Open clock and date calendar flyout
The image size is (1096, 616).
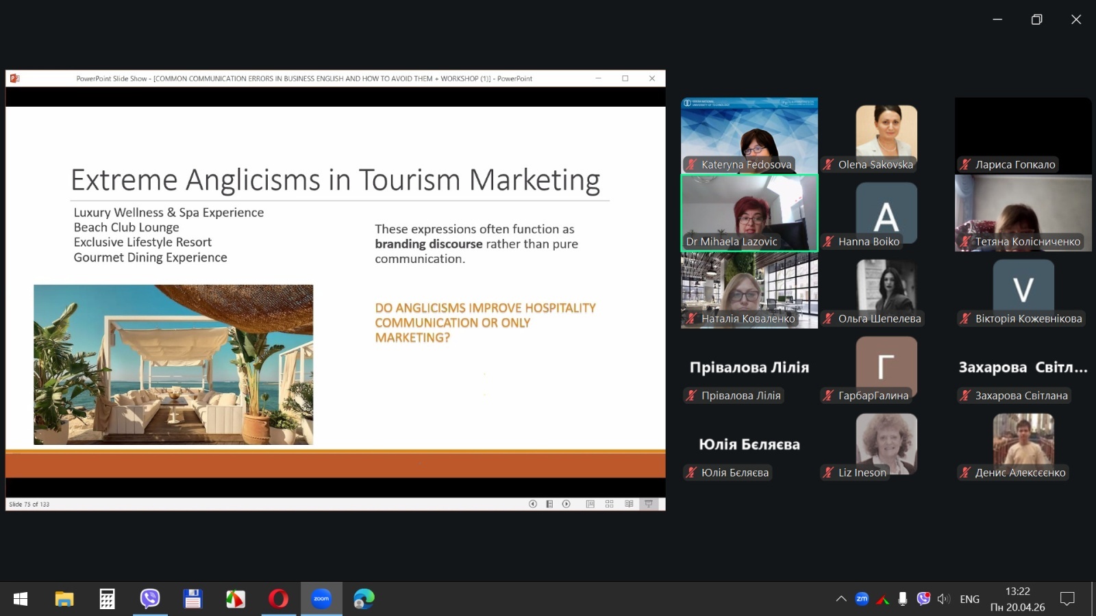[x=1017, y=599]
